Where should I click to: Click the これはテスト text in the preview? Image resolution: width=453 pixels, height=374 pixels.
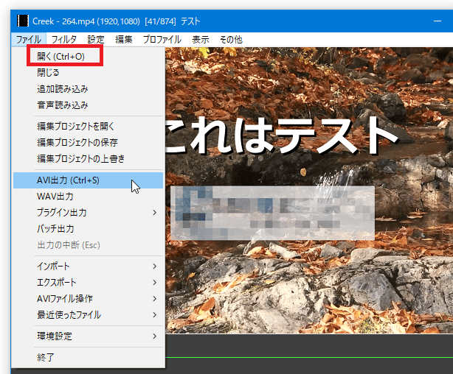(280, 135)
